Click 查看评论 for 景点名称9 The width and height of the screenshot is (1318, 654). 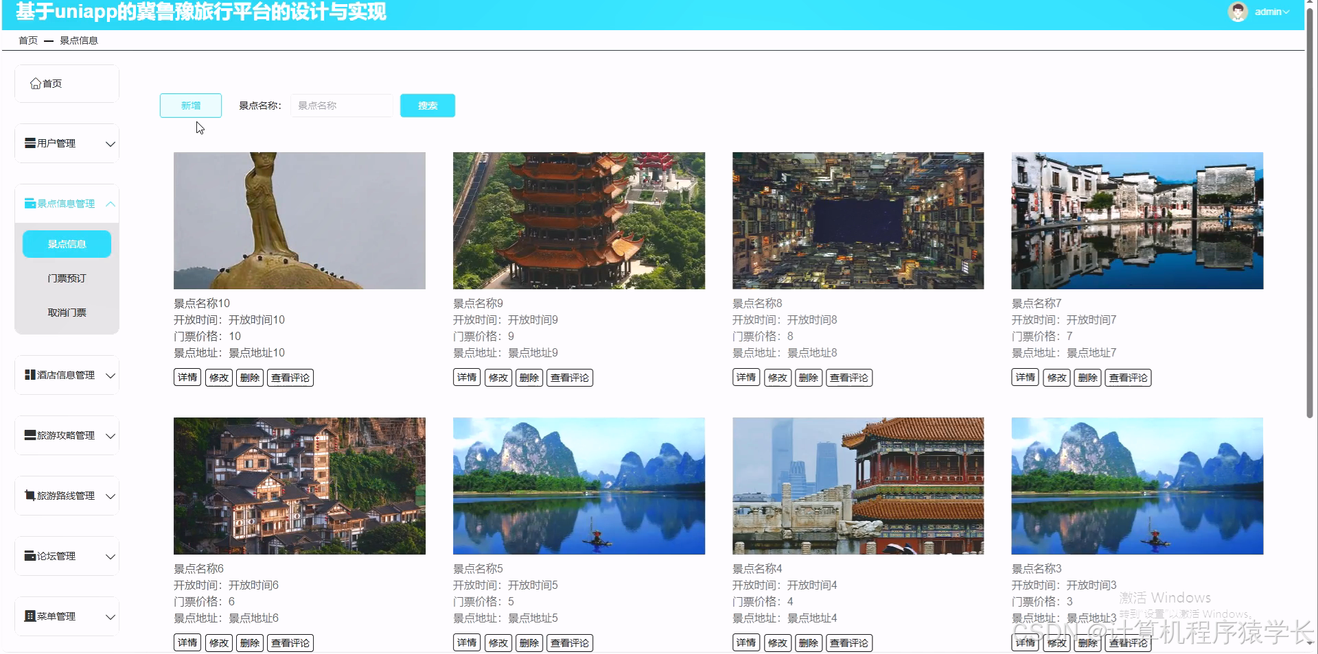pos(570,378)
